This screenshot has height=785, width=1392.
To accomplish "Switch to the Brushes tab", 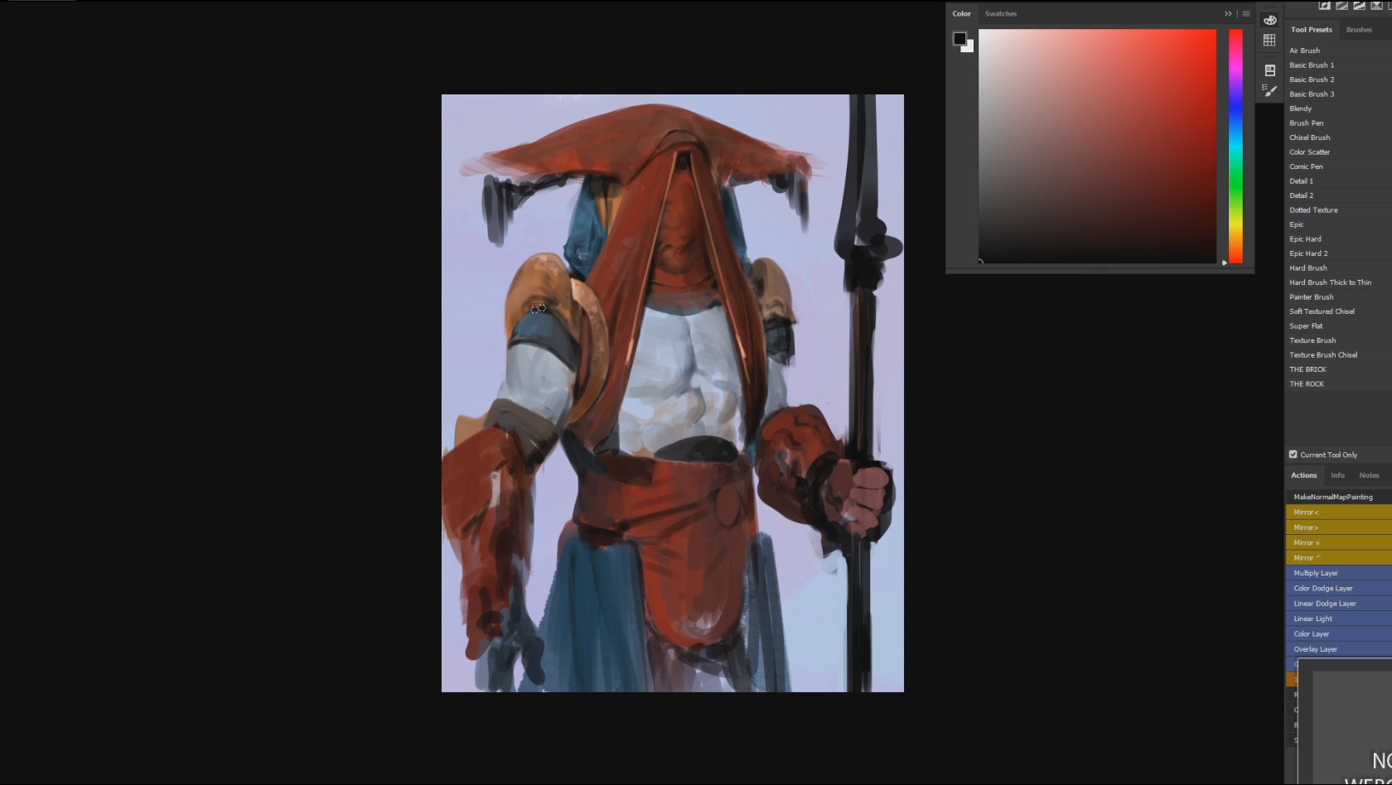I will (1359, 30).
